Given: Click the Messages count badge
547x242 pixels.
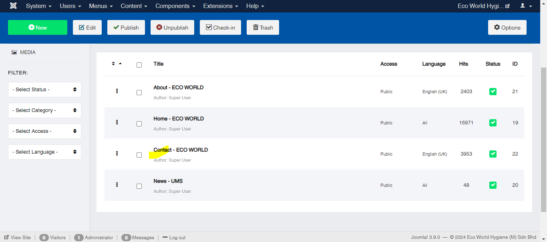Looking at the screenshot, I should (x=126, y=237).
